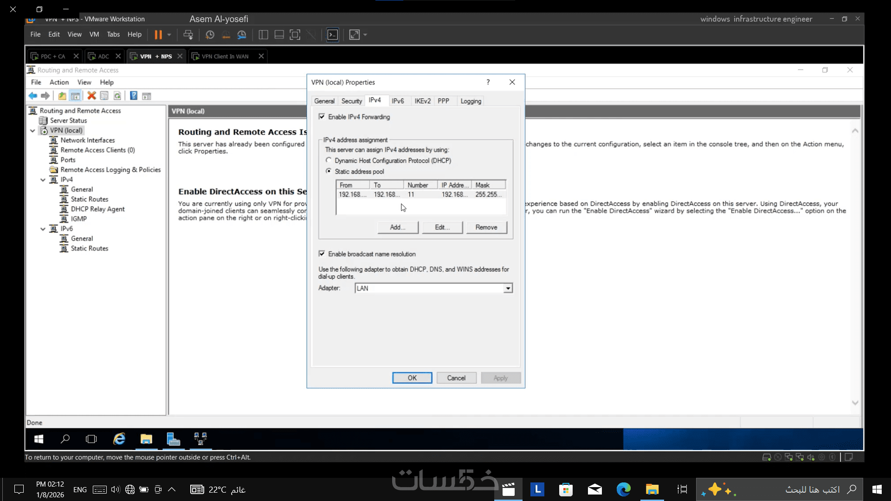Click the VMware snapshot clock icon
The height and width of the screenshot is (501, 891).
[210, 35]
